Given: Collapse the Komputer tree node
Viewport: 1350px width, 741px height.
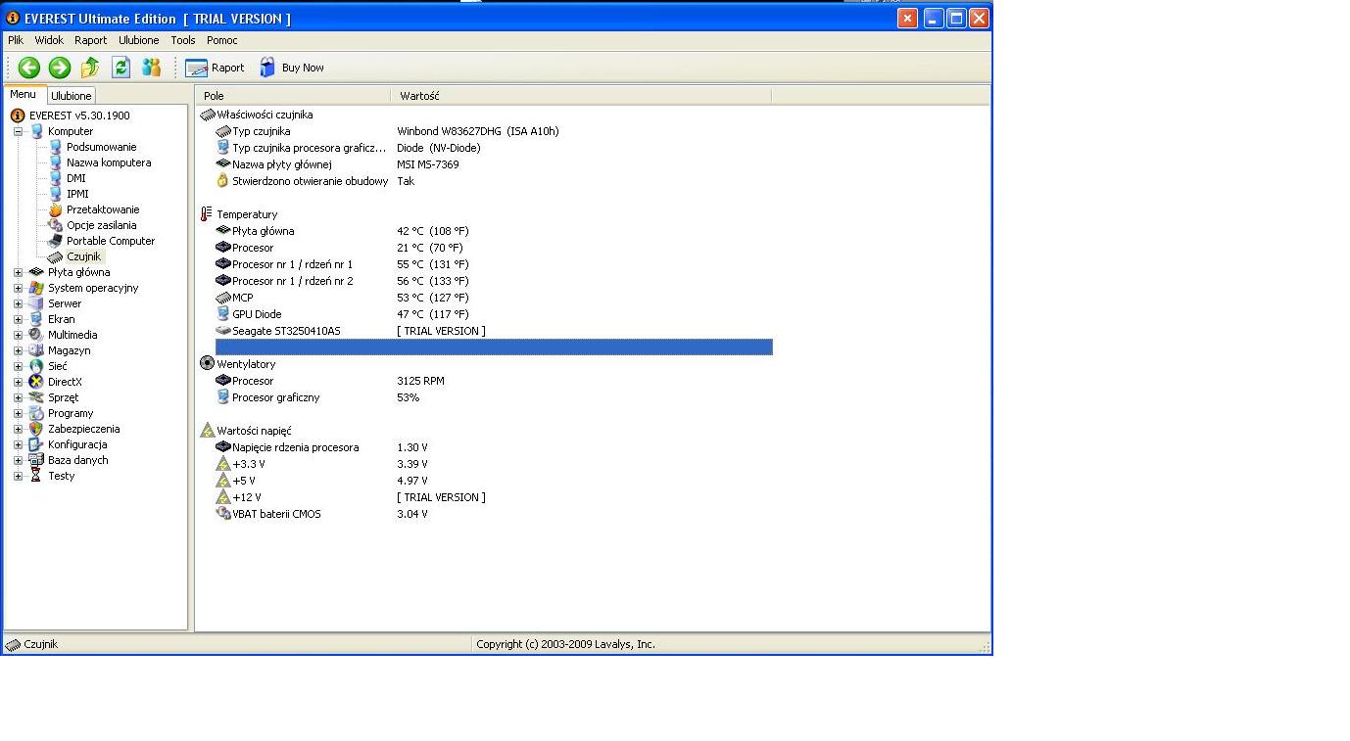Looking at the screenshot, I should [x=18, y=131].
